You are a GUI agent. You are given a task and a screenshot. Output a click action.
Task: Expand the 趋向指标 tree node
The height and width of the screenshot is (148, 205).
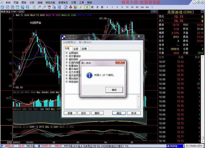point(67,59)
